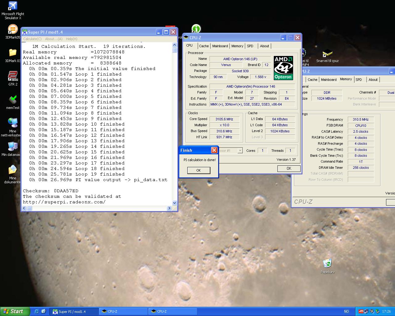Image resolution: width=395 pixels, height=316 pixels.
Task: Switch to Mainboard tab in front CPU-Z
Action: 220,46
